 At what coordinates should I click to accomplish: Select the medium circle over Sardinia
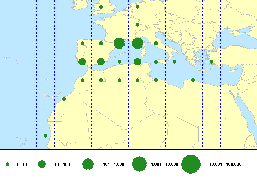click(x=137, y=62)
